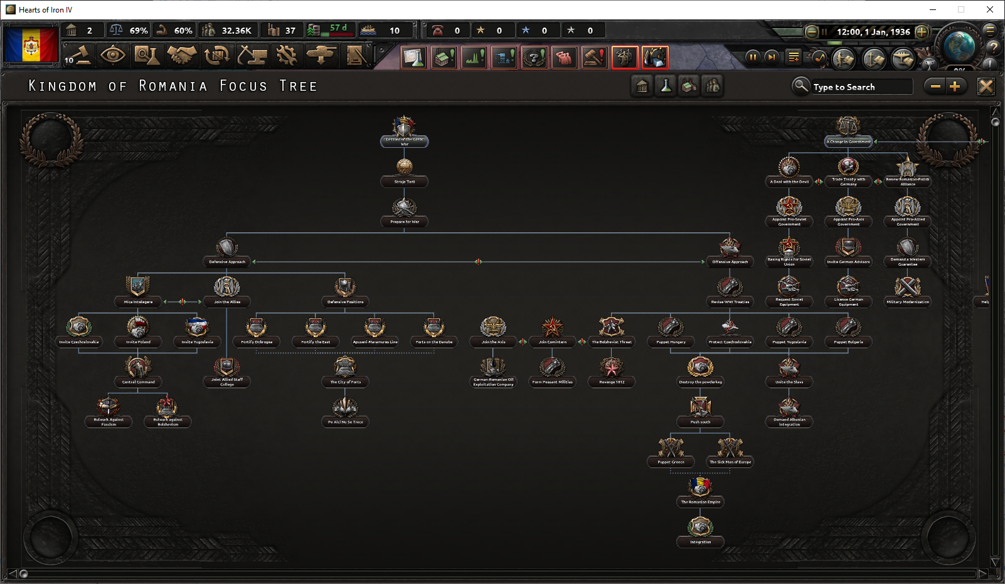The height and width of the screenshot is (584, 1005).
Task: Click the free factory alert icon
Action: coord(444,58)
